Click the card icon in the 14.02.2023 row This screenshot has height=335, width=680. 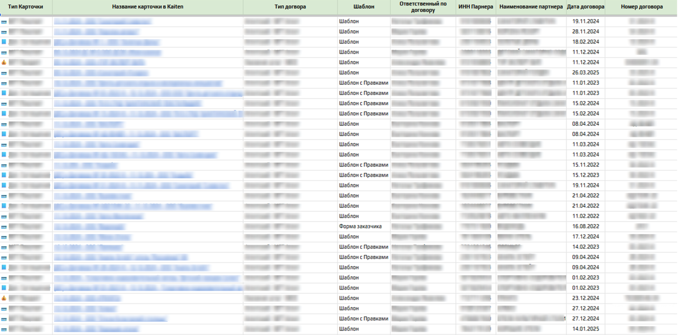point(4,247)
